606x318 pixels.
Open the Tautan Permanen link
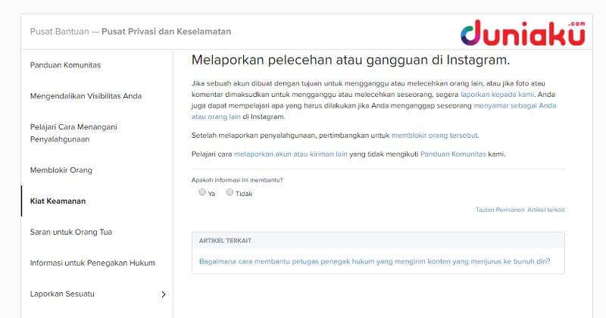tap(500, 210)
